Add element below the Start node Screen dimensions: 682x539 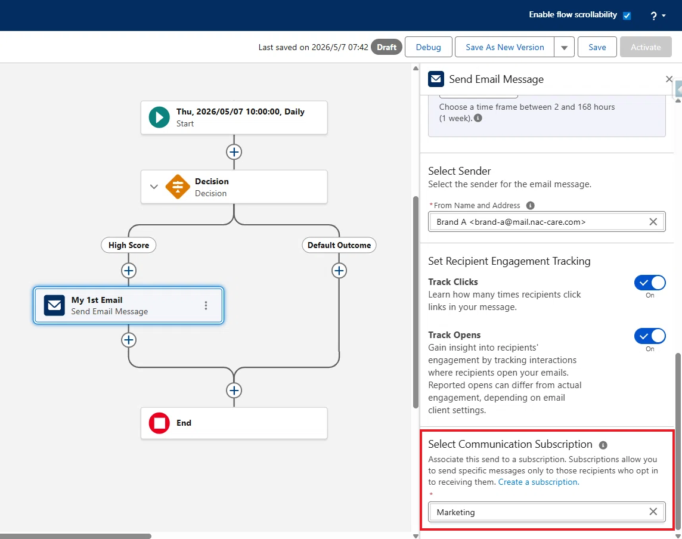click(234, 152)
